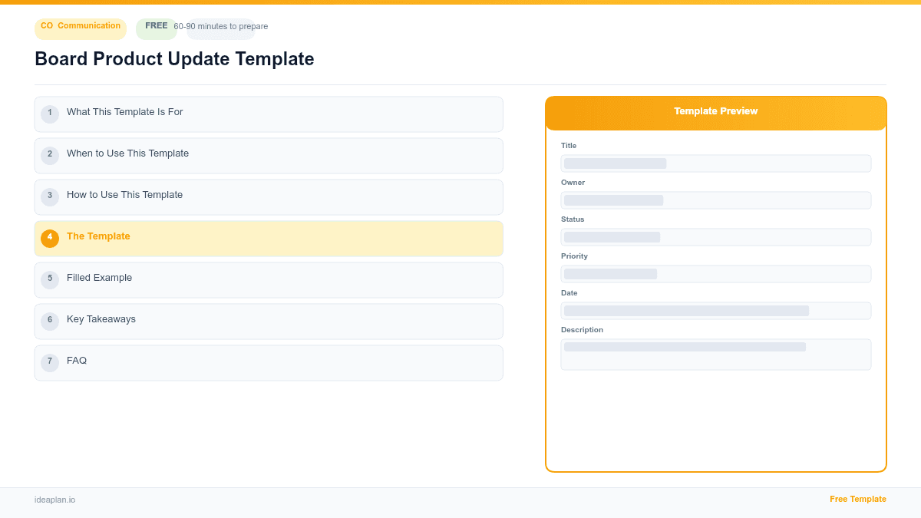Click the 6 badge next to Key Takeaways
Screen dimensions: 921x518
pos(50,321)
